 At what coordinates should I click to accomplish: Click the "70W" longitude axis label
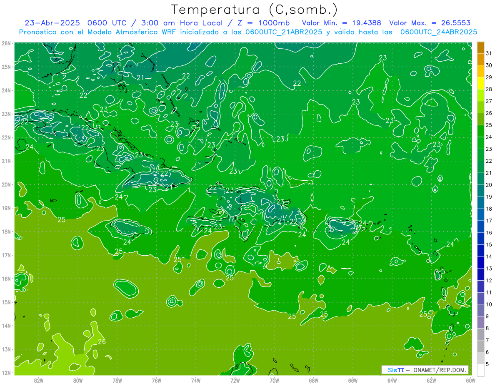click(274, 380)
